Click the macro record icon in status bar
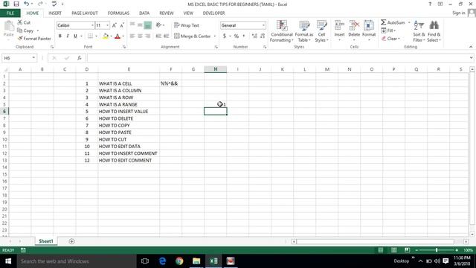Viewport: 476px width, 268px height. (x=23, y=250)
